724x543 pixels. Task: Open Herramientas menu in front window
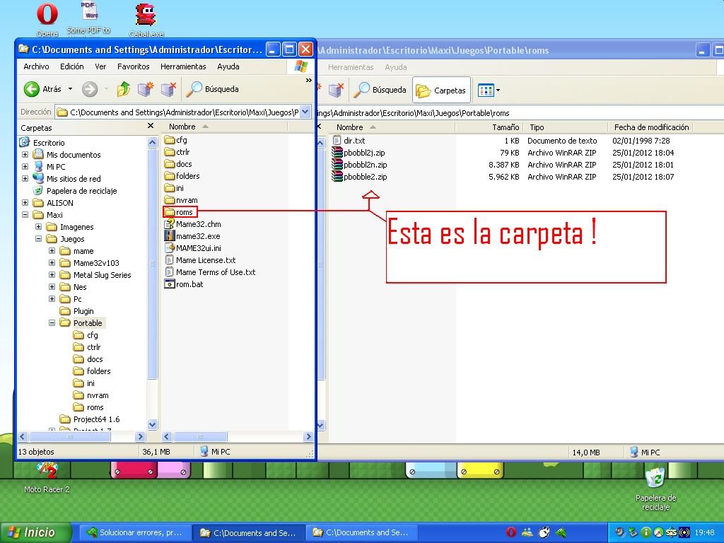click(x=183, y=66)
